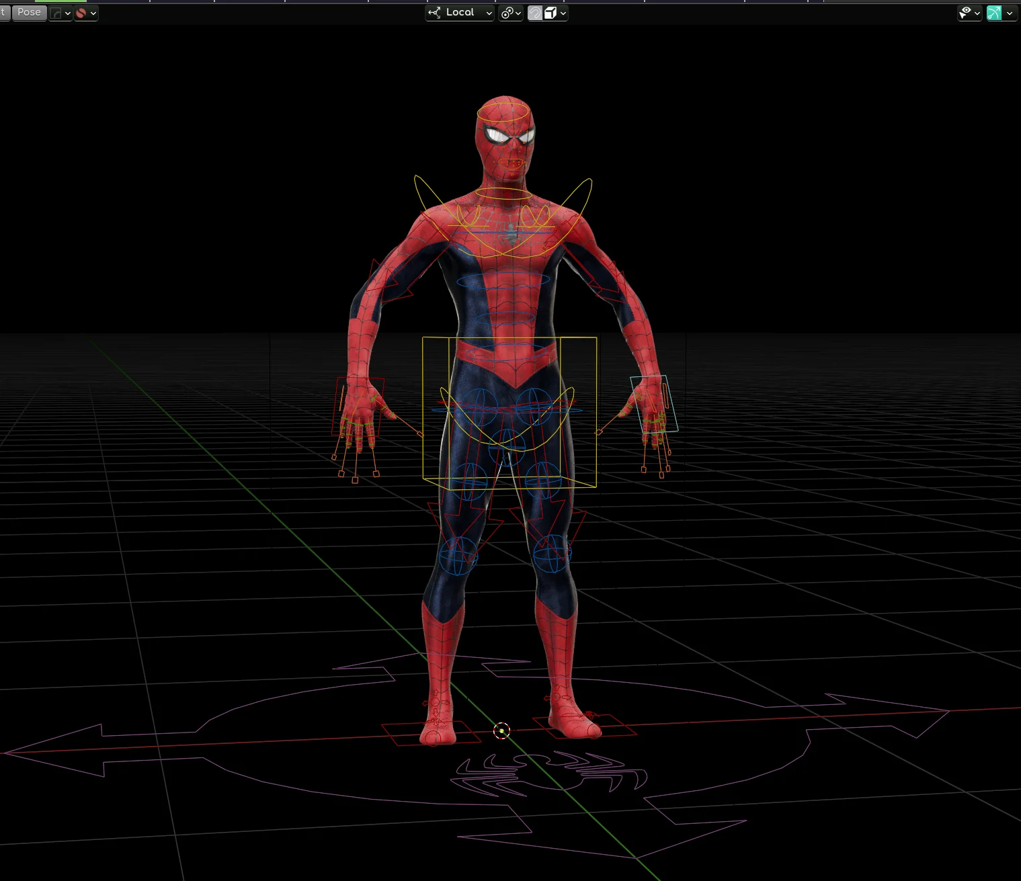1021x881 pixels.
Task: Disable snapping via the magnet icon
Action: point(535,12)
